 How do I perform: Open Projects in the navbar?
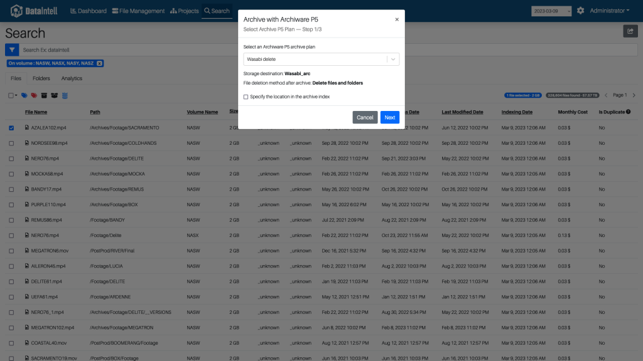click(185, 11)
